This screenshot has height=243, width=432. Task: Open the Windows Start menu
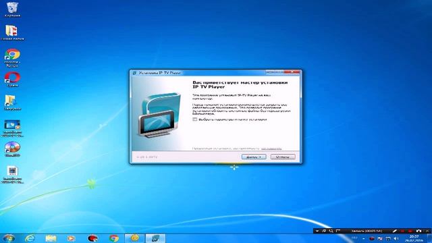point(9,238)
